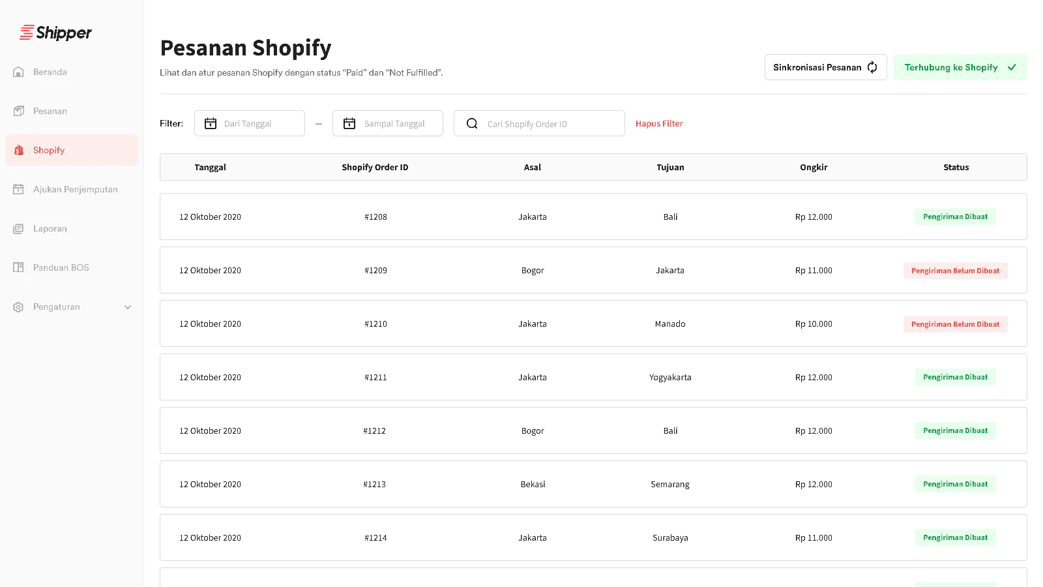Open the Pesanan menu item
The height and width of the screenshot is (587, 1043).
[x=72, y=111]
